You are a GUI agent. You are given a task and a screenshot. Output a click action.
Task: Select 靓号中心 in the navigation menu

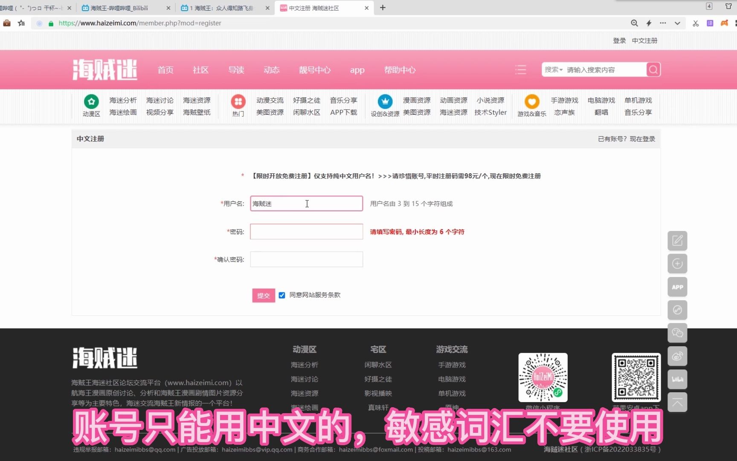click(315, 70)
